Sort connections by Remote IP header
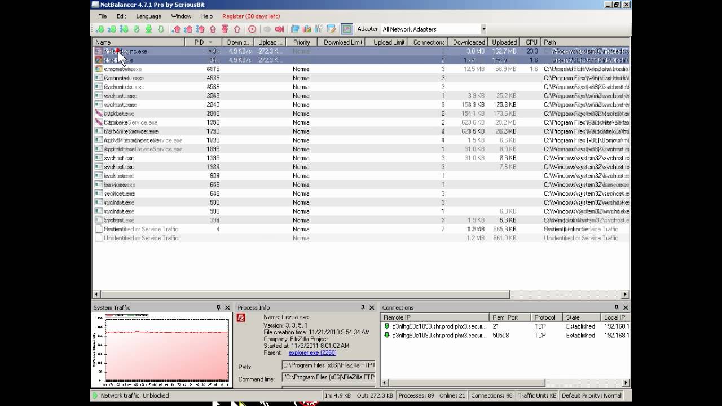The width and height of the screenshot is (722, 406). [435, 317]
